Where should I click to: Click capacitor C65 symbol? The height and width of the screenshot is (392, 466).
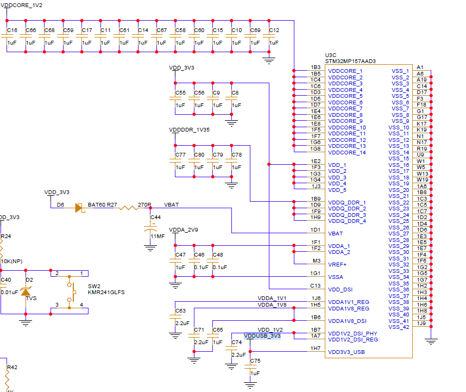tap(213, 336)
